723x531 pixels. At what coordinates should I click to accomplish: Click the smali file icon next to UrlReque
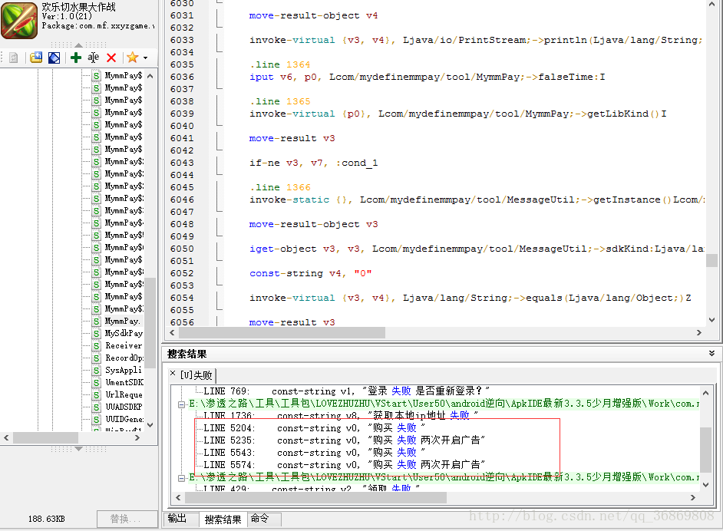click(x=96, y=395)
